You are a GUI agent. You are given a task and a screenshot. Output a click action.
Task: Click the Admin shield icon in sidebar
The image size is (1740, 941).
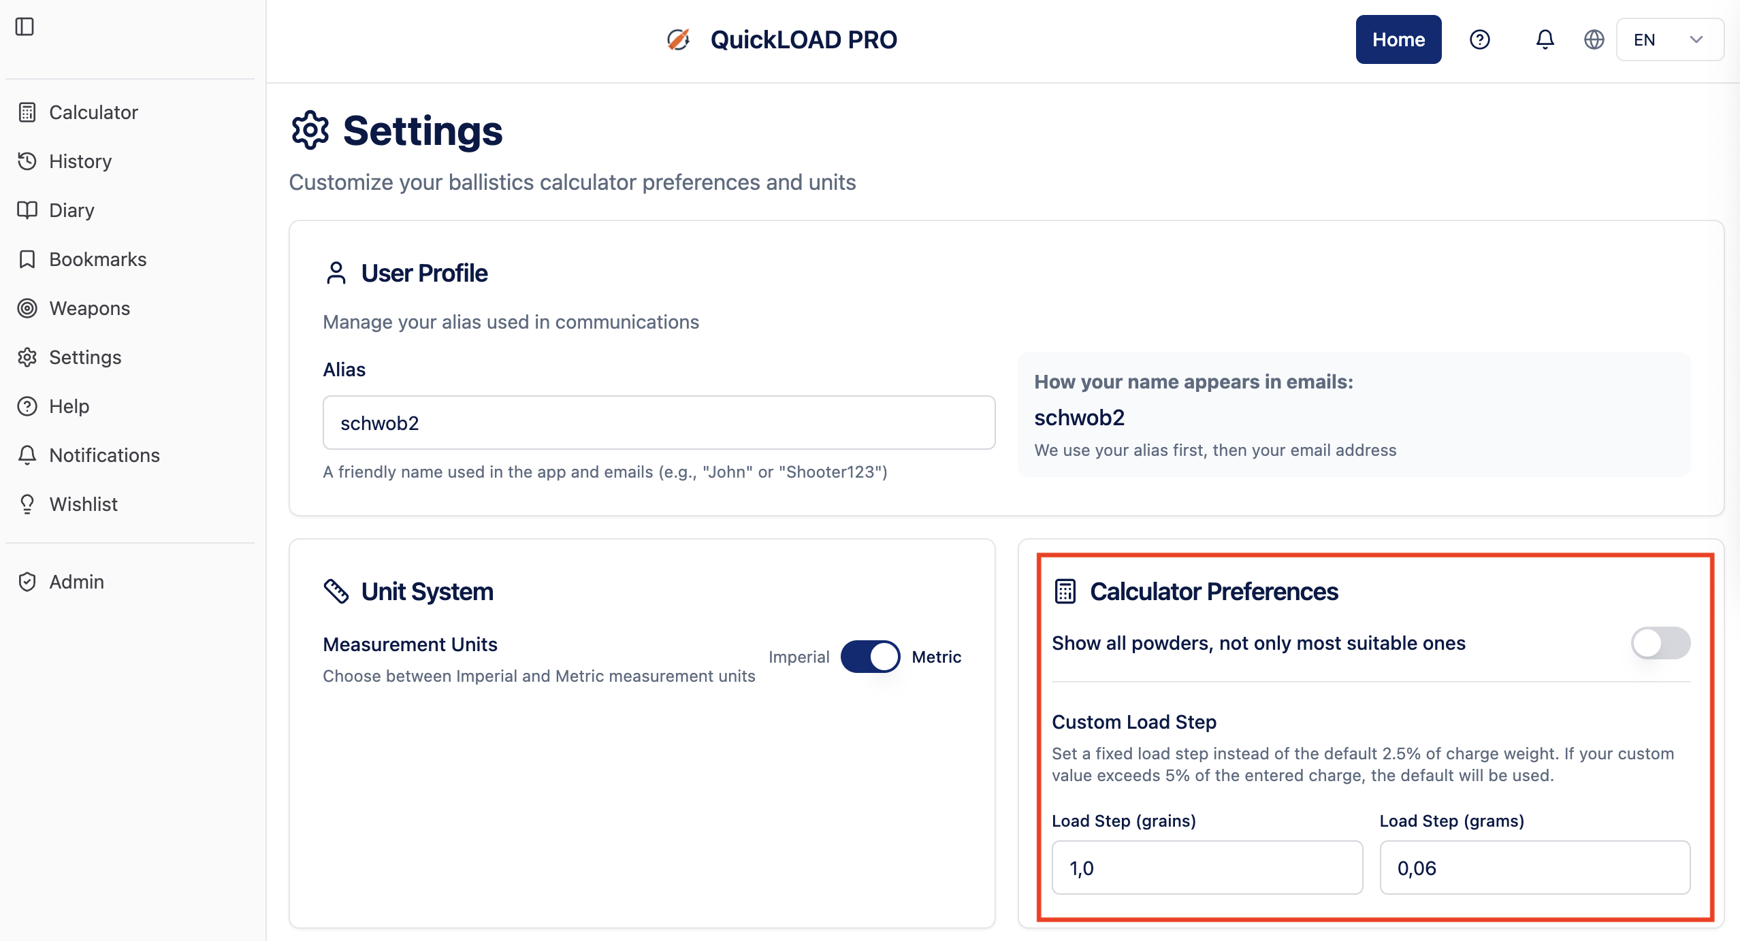27,582
